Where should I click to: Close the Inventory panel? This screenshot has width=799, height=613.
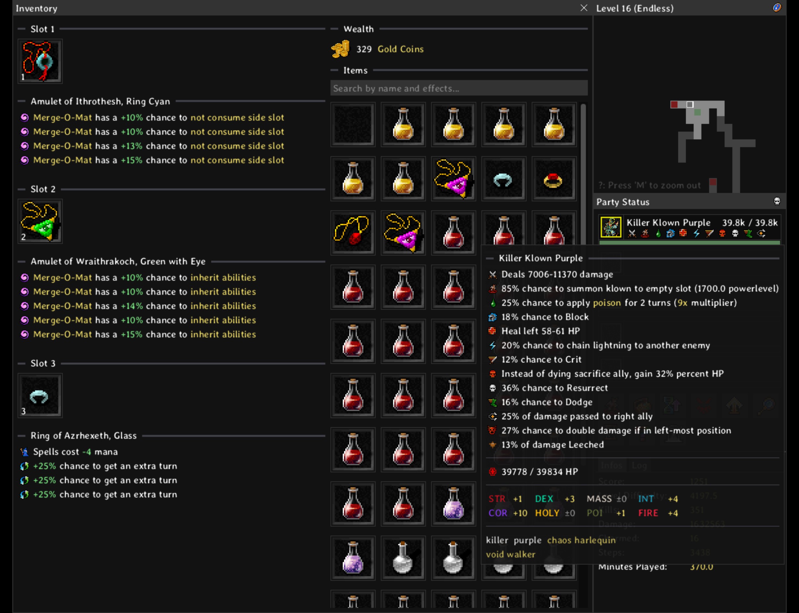(x=584, y=8)
